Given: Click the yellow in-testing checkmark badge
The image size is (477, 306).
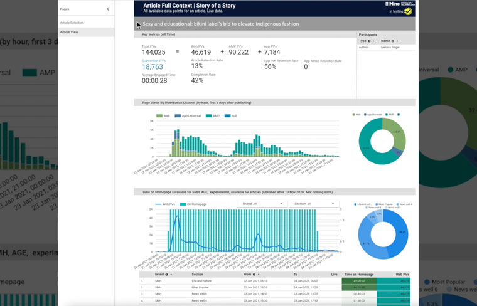Looking at the screenshot, I should coord(408,11).
